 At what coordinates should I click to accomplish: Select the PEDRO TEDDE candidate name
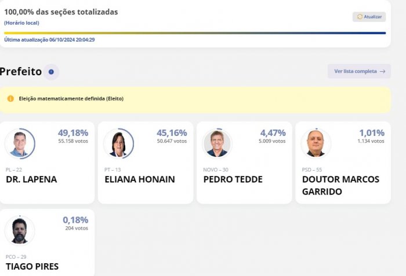(x=233, y=179)
